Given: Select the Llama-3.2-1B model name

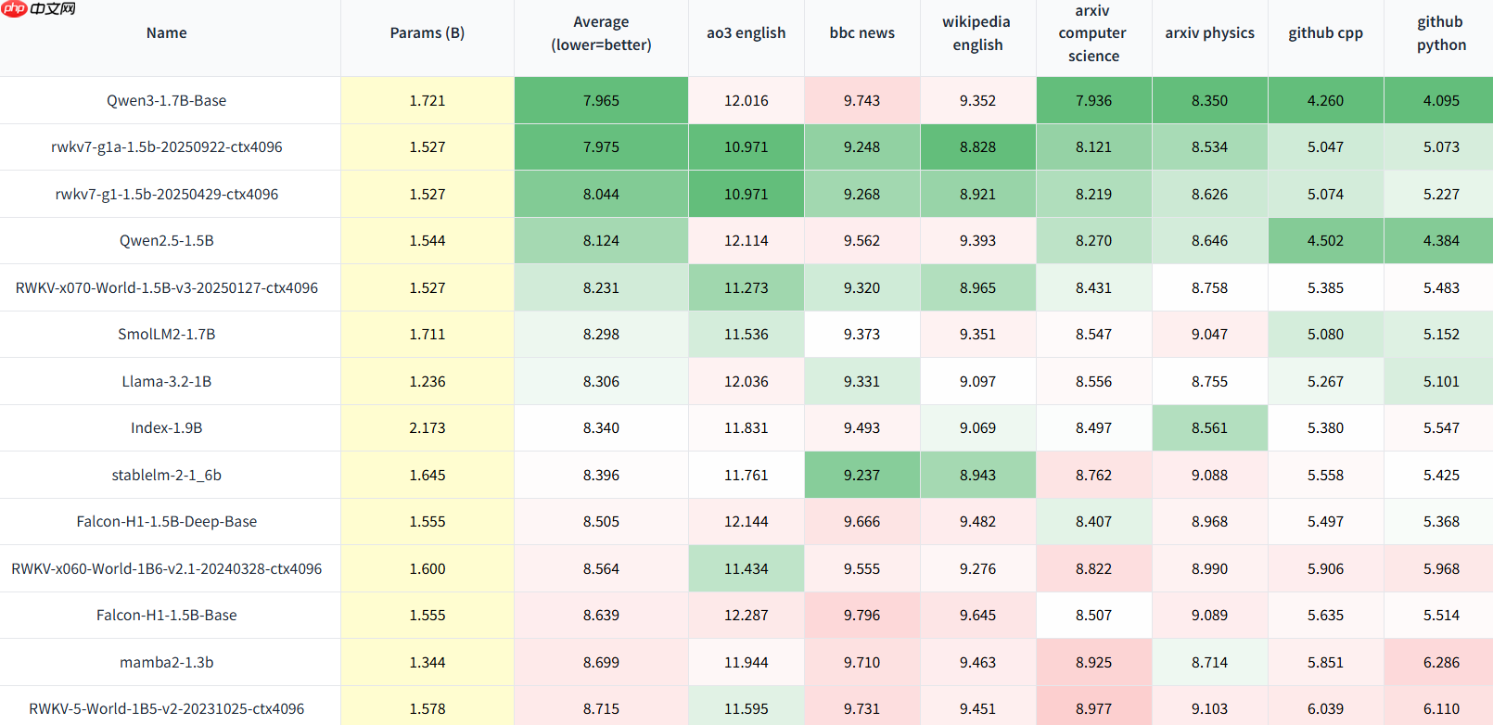Looking at the screenshot, I should 167,382.
